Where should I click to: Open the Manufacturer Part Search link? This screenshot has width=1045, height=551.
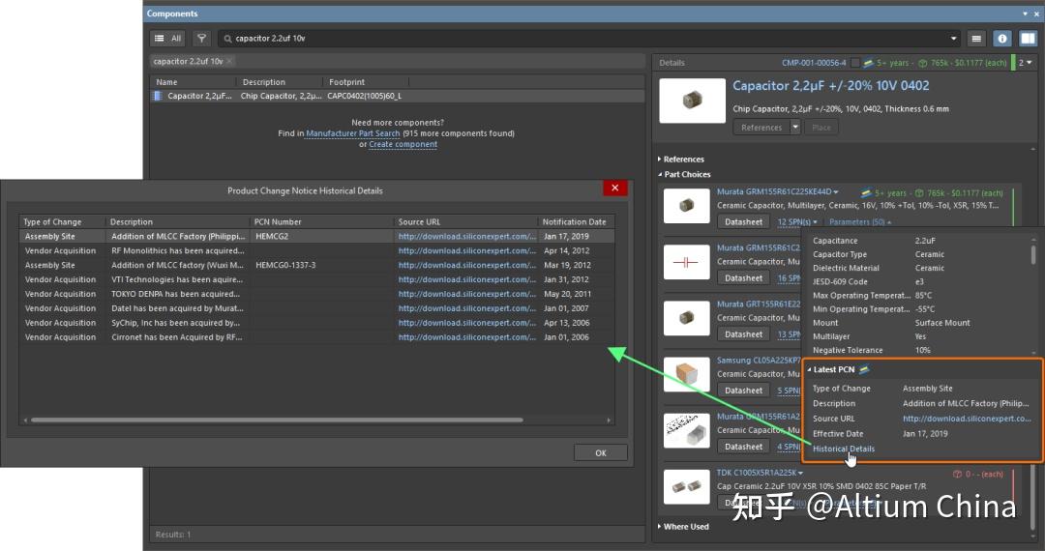[352, 133]
